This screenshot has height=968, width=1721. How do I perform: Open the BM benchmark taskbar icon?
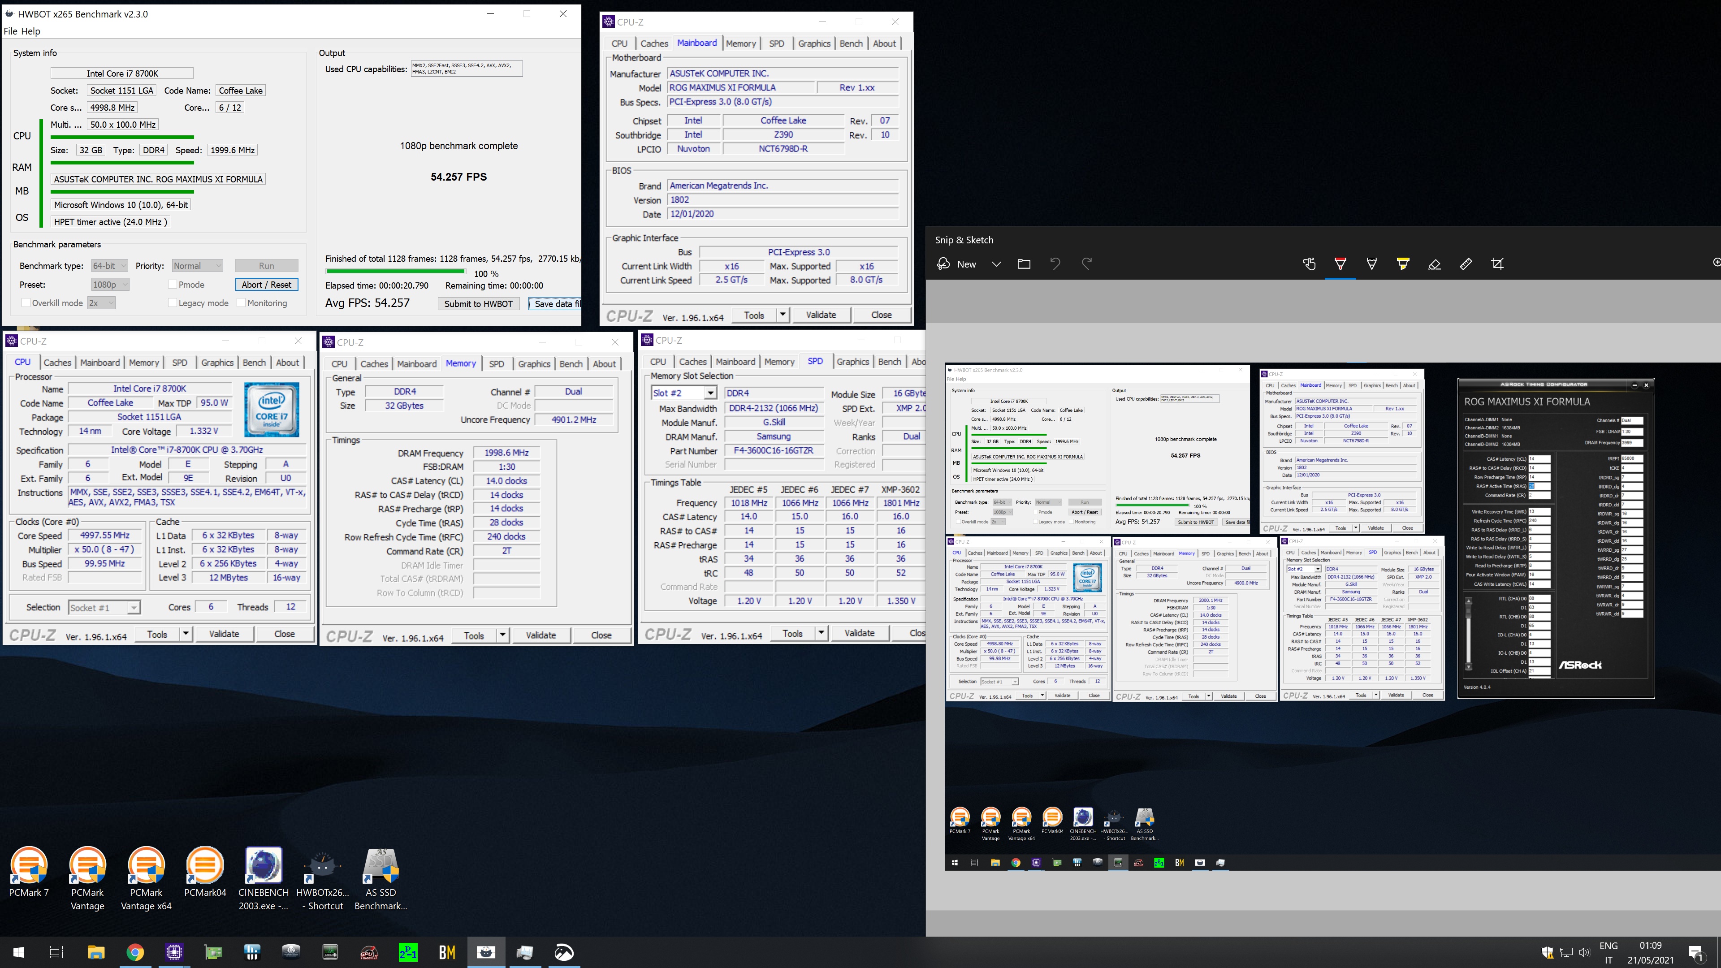click(447, 952)
